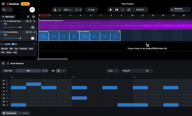Select the R&B AutoMix genre
Screen dimensions: 192x116
(x=11, y=49)
